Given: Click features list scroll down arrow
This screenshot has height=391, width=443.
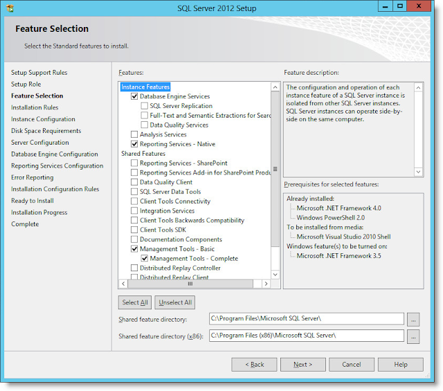Looking at the screenshot, I should click(x=275, y=275).
